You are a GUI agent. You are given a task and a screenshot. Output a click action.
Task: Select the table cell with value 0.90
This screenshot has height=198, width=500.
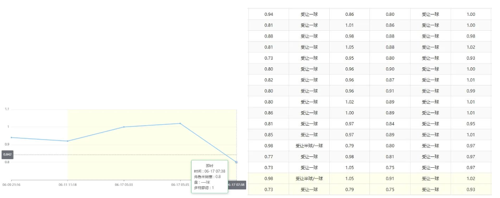pos(390,69)
